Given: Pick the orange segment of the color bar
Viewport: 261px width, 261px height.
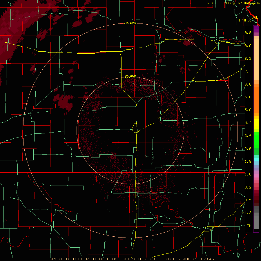Looking at the screenshot, I should (256, 100).
